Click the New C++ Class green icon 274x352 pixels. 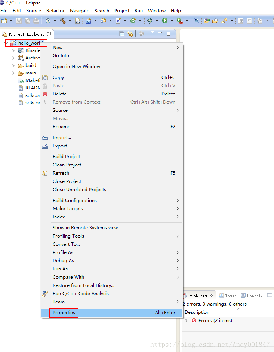pos(133,21)
